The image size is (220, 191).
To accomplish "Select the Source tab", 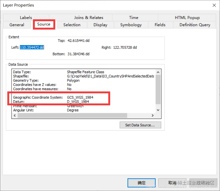I will pos(44,24).
